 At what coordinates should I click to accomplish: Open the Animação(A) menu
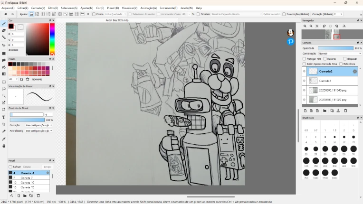point(148,8)
